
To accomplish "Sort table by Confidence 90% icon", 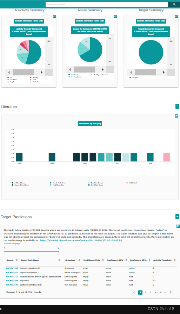I will [149, 260].
